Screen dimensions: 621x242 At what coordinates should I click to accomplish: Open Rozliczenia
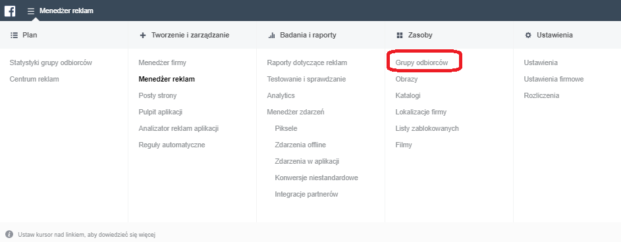pos(541,96)
